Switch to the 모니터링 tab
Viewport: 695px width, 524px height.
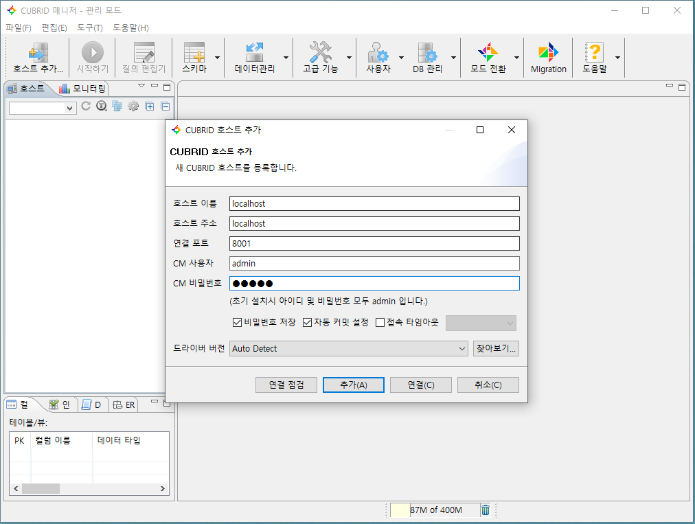(82, 89)
